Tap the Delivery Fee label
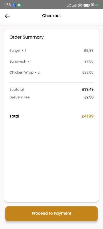The image size is (103, 229). (x=19, y=97)
